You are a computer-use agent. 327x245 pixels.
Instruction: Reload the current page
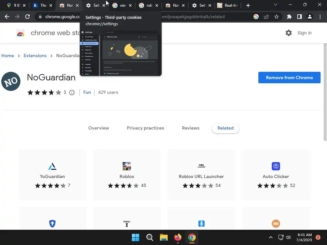27,17
